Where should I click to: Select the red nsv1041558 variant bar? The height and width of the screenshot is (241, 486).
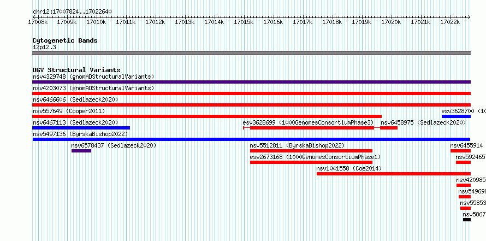[x=394, y=174]
